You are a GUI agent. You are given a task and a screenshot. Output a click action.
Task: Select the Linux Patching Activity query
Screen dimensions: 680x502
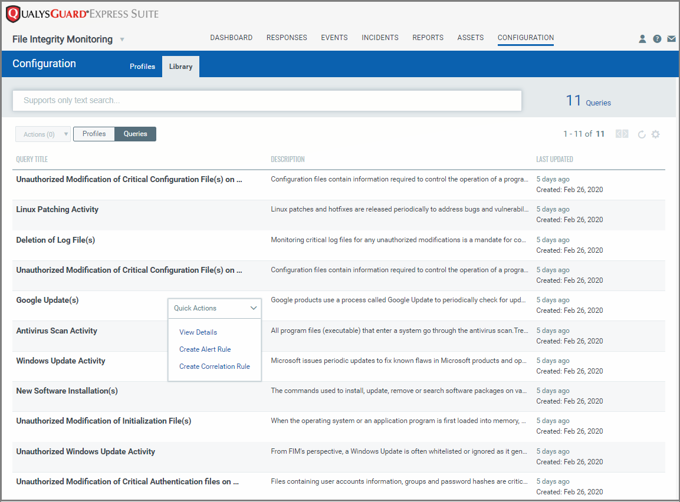(57, 209)
